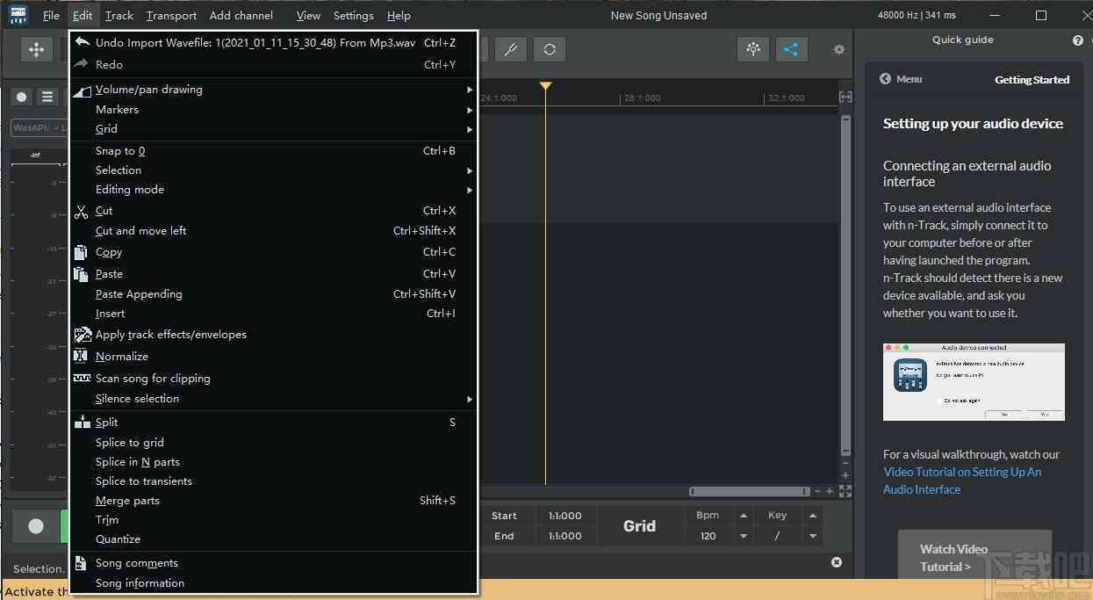Click the blue share icon

791,49
